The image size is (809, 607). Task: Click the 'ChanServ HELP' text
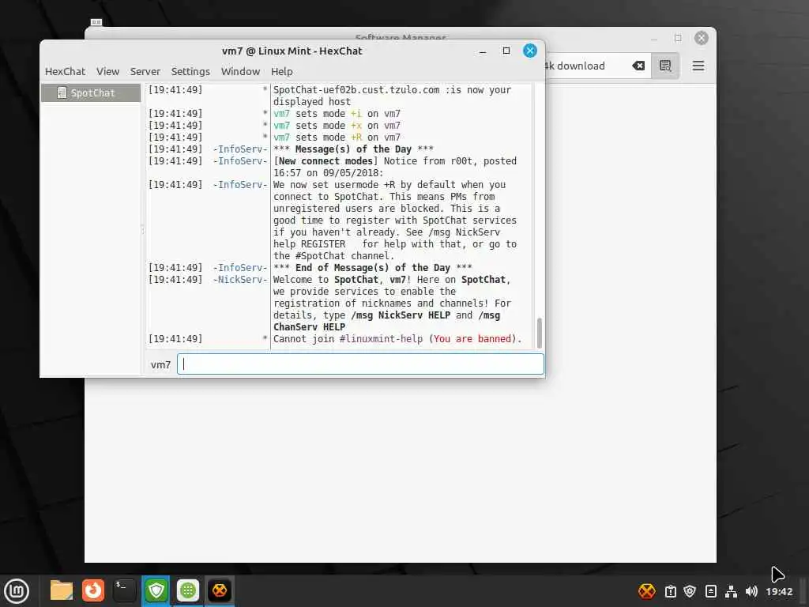(x=309, y=327)
